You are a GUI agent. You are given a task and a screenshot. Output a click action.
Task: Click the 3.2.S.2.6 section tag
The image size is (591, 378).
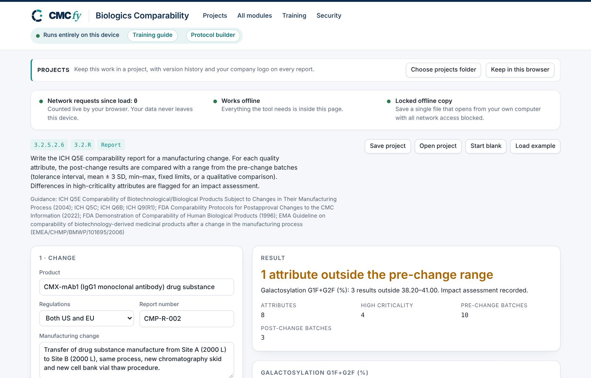point(49,145)
